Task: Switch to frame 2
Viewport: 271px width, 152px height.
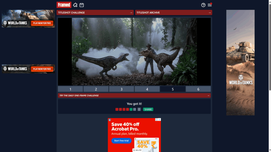Action: pyautogui.click(x=96, y=89)
